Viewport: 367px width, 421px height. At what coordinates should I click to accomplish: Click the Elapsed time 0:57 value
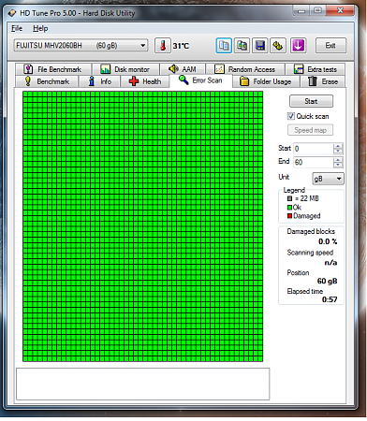330,299
